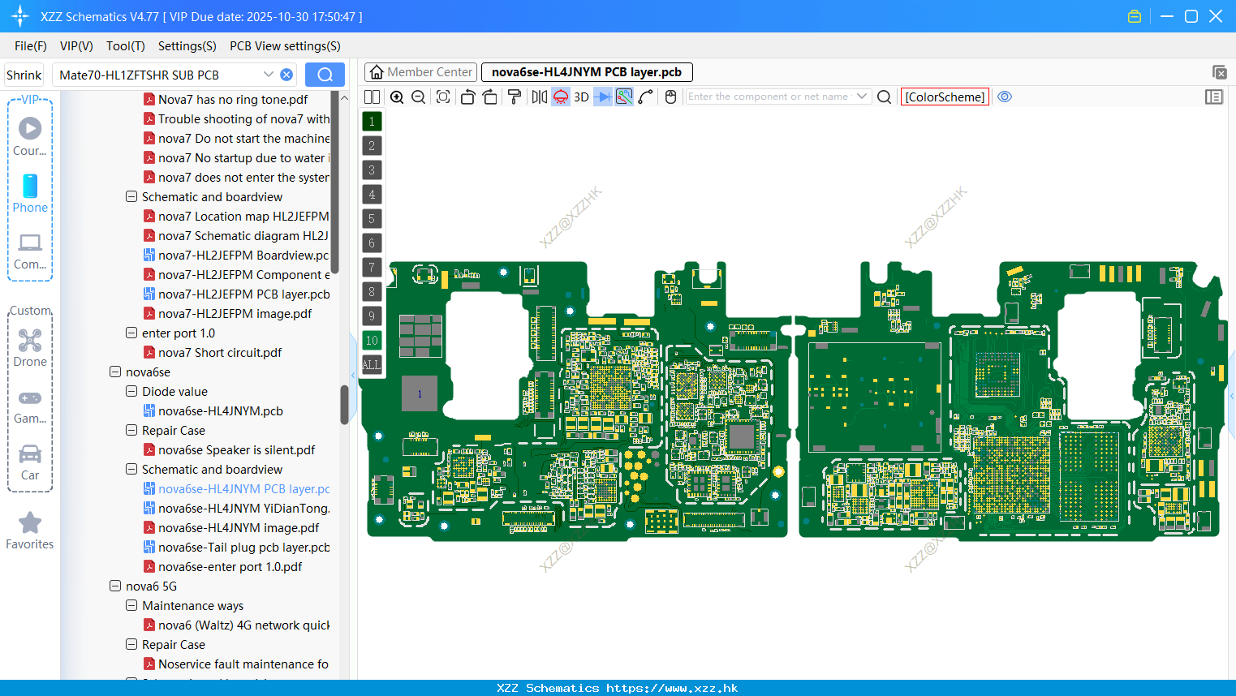This screenshot has height=696, width=1236.
Task: Collapse nova6se Repair Case node
Action: pos(131,430)
